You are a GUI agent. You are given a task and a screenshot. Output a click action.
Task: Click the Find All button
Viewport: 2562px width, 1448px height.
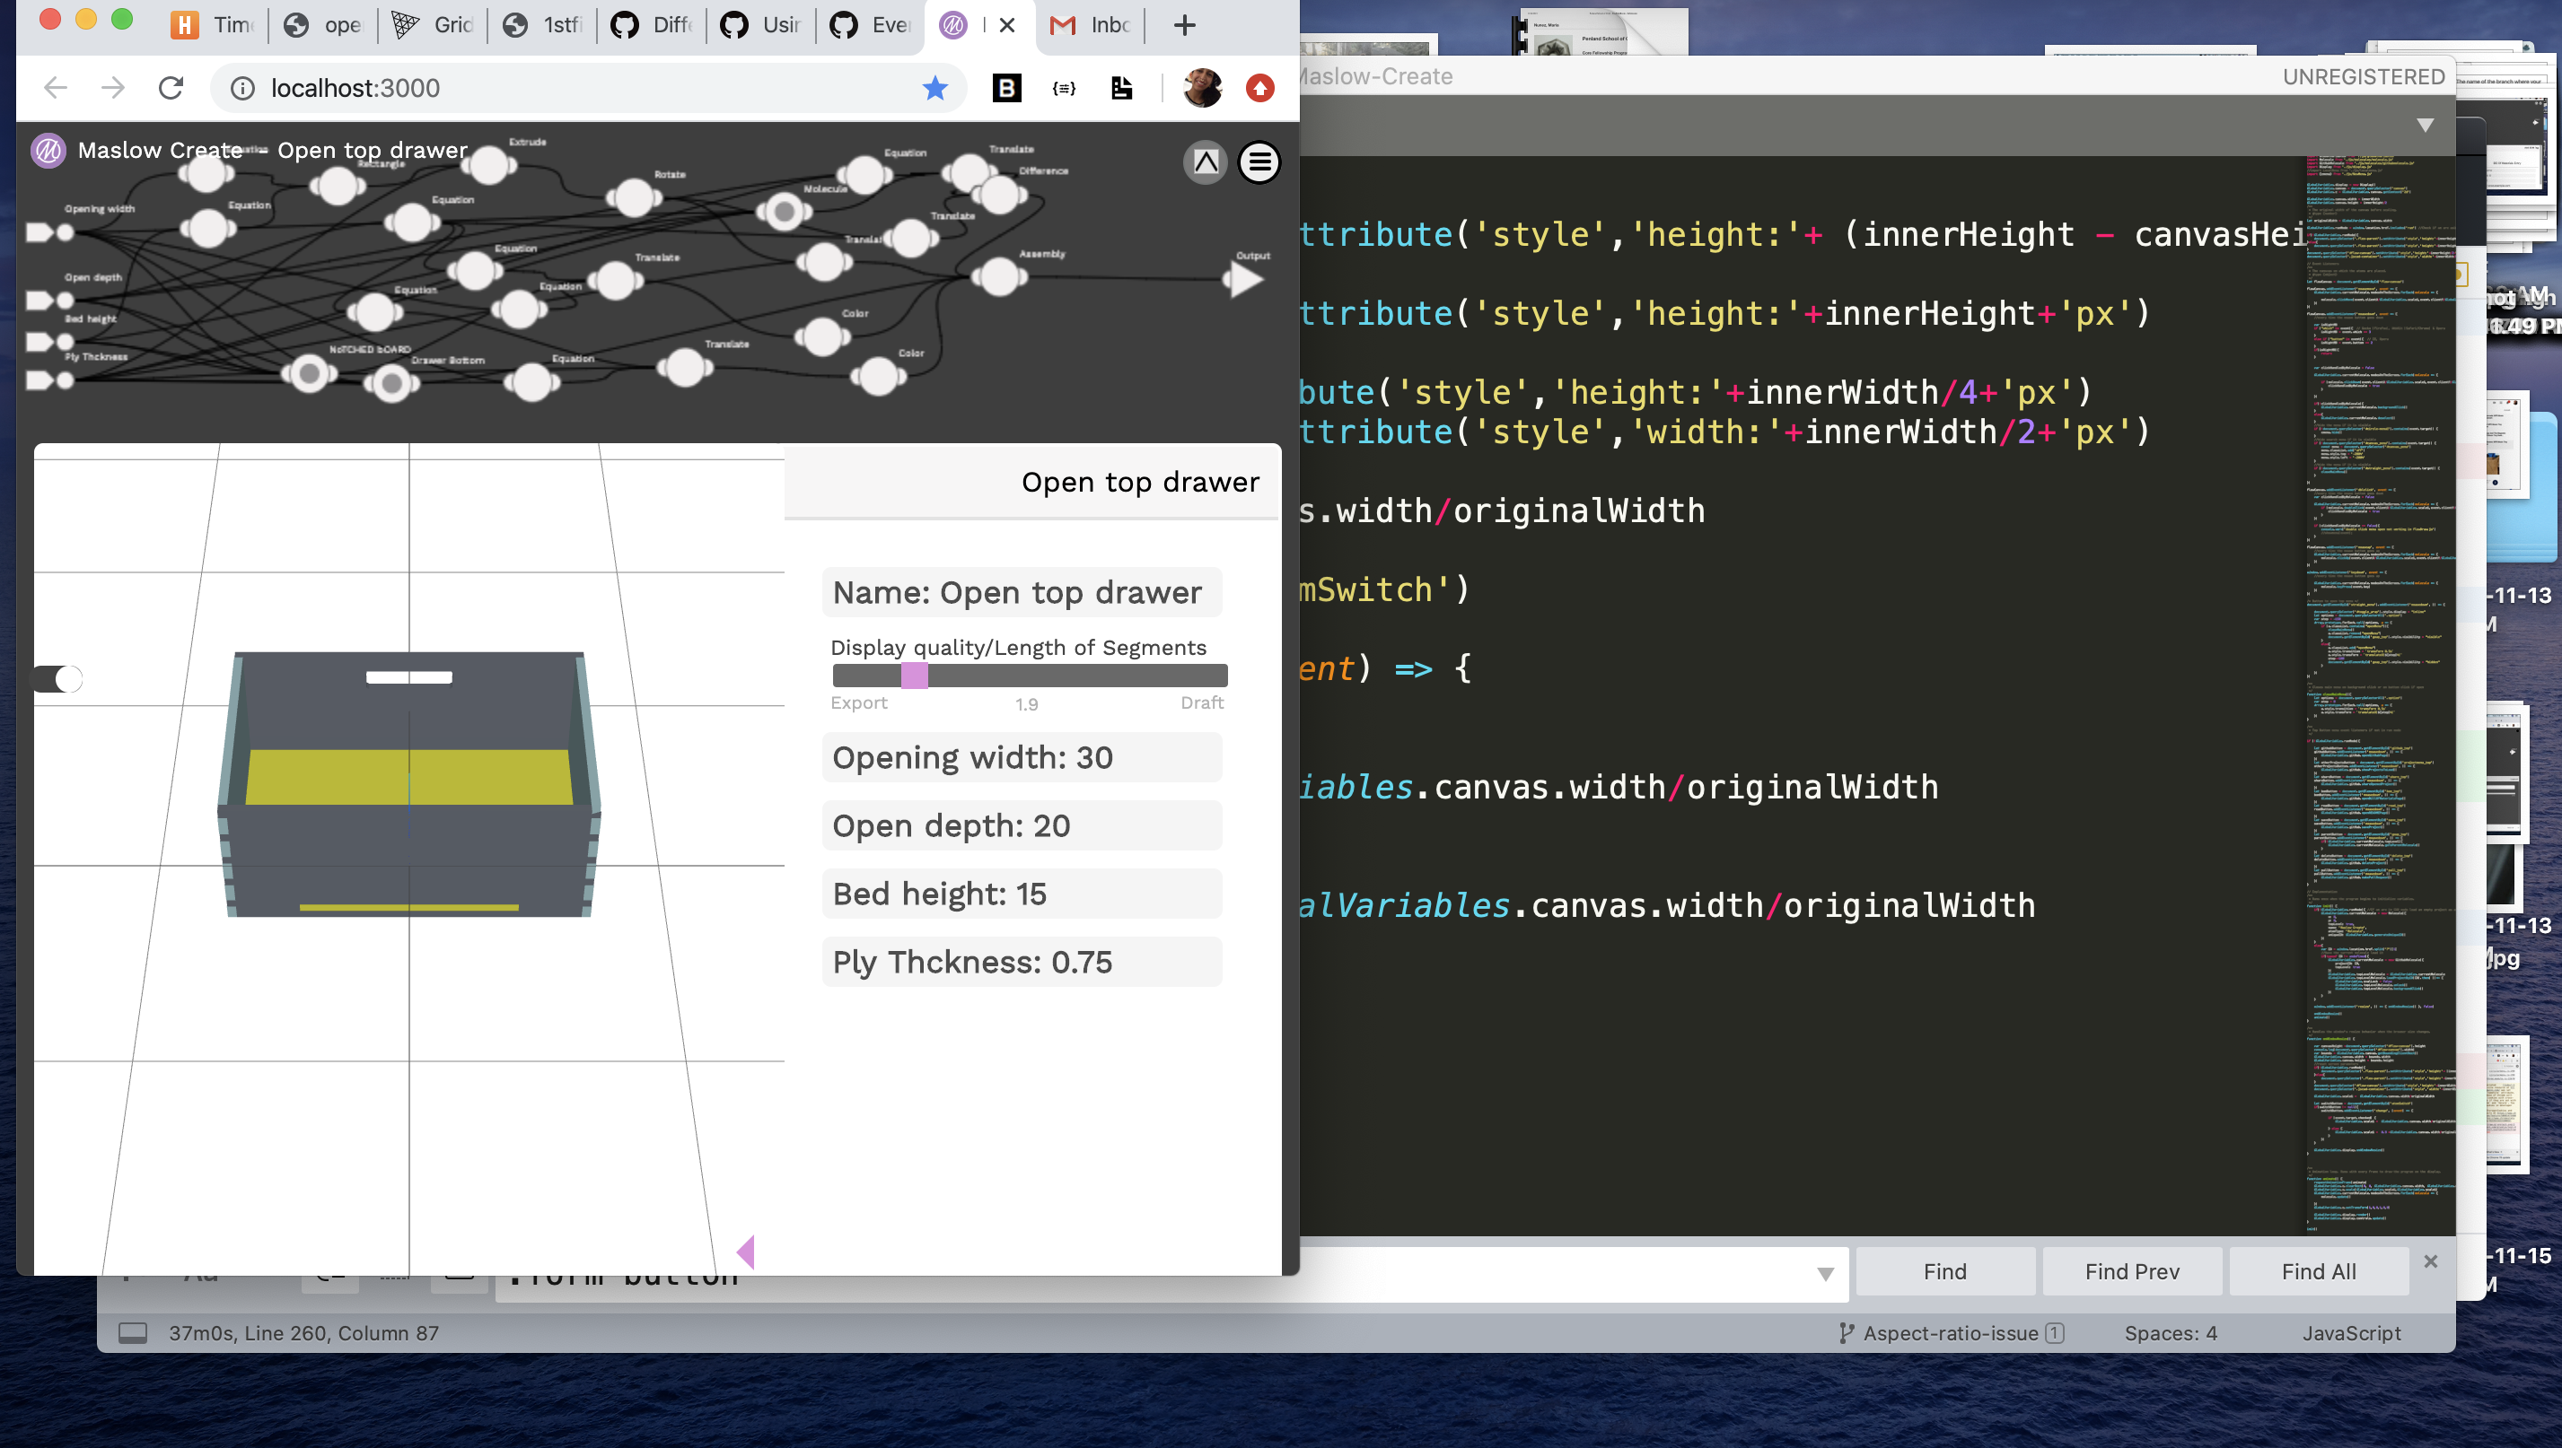coord(2318,1270)
